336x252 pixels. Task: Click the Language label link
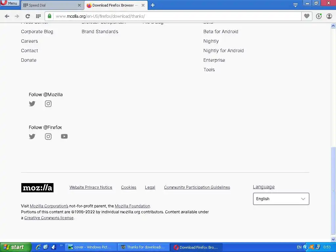pyautogui.click(x=263, y=187)
